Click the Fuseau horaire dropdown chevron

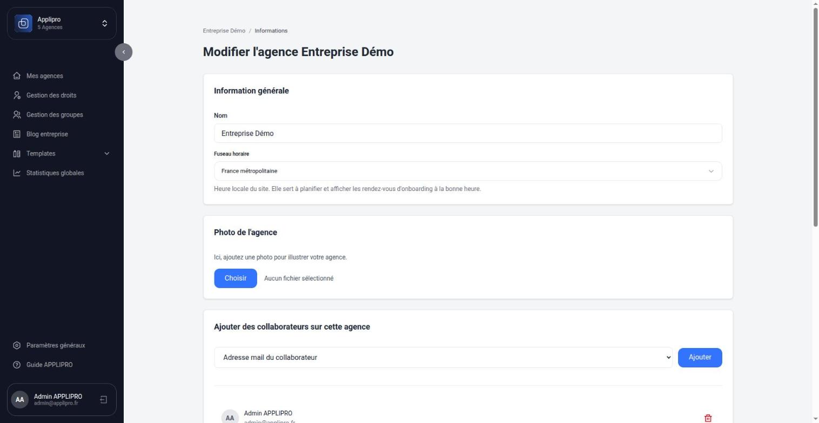coord(711,171)
